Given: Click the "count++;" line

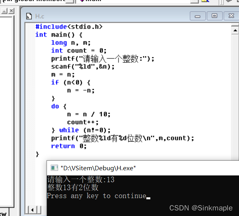Looking at the screenshot, I should [x=83, y=122].
